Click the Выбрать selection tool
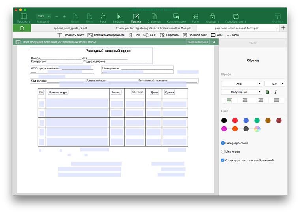The image size is (300, 214). (118, 18)
